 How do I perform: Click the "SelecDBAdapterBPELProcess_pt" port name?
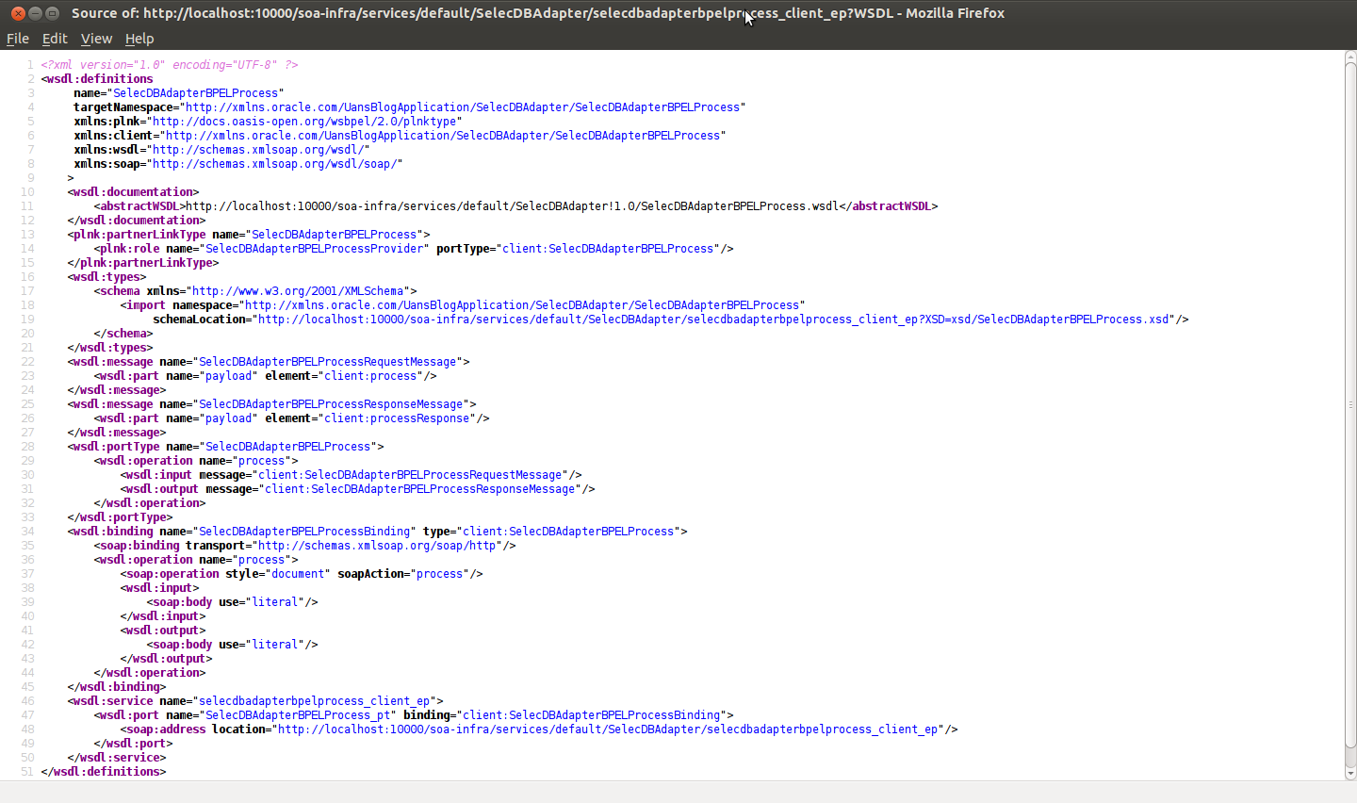(298, 715)
